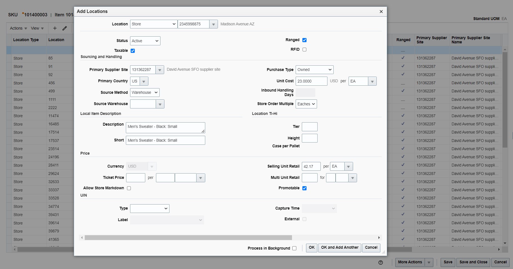
Task: Click the edit pencil icon in toolbar
Action: point(65,28)
